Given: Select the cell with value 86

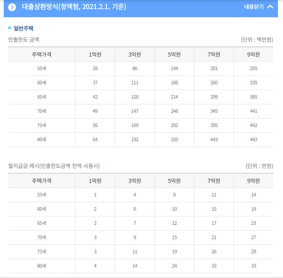Looking at the screenshot, I should tap(135, 68).
